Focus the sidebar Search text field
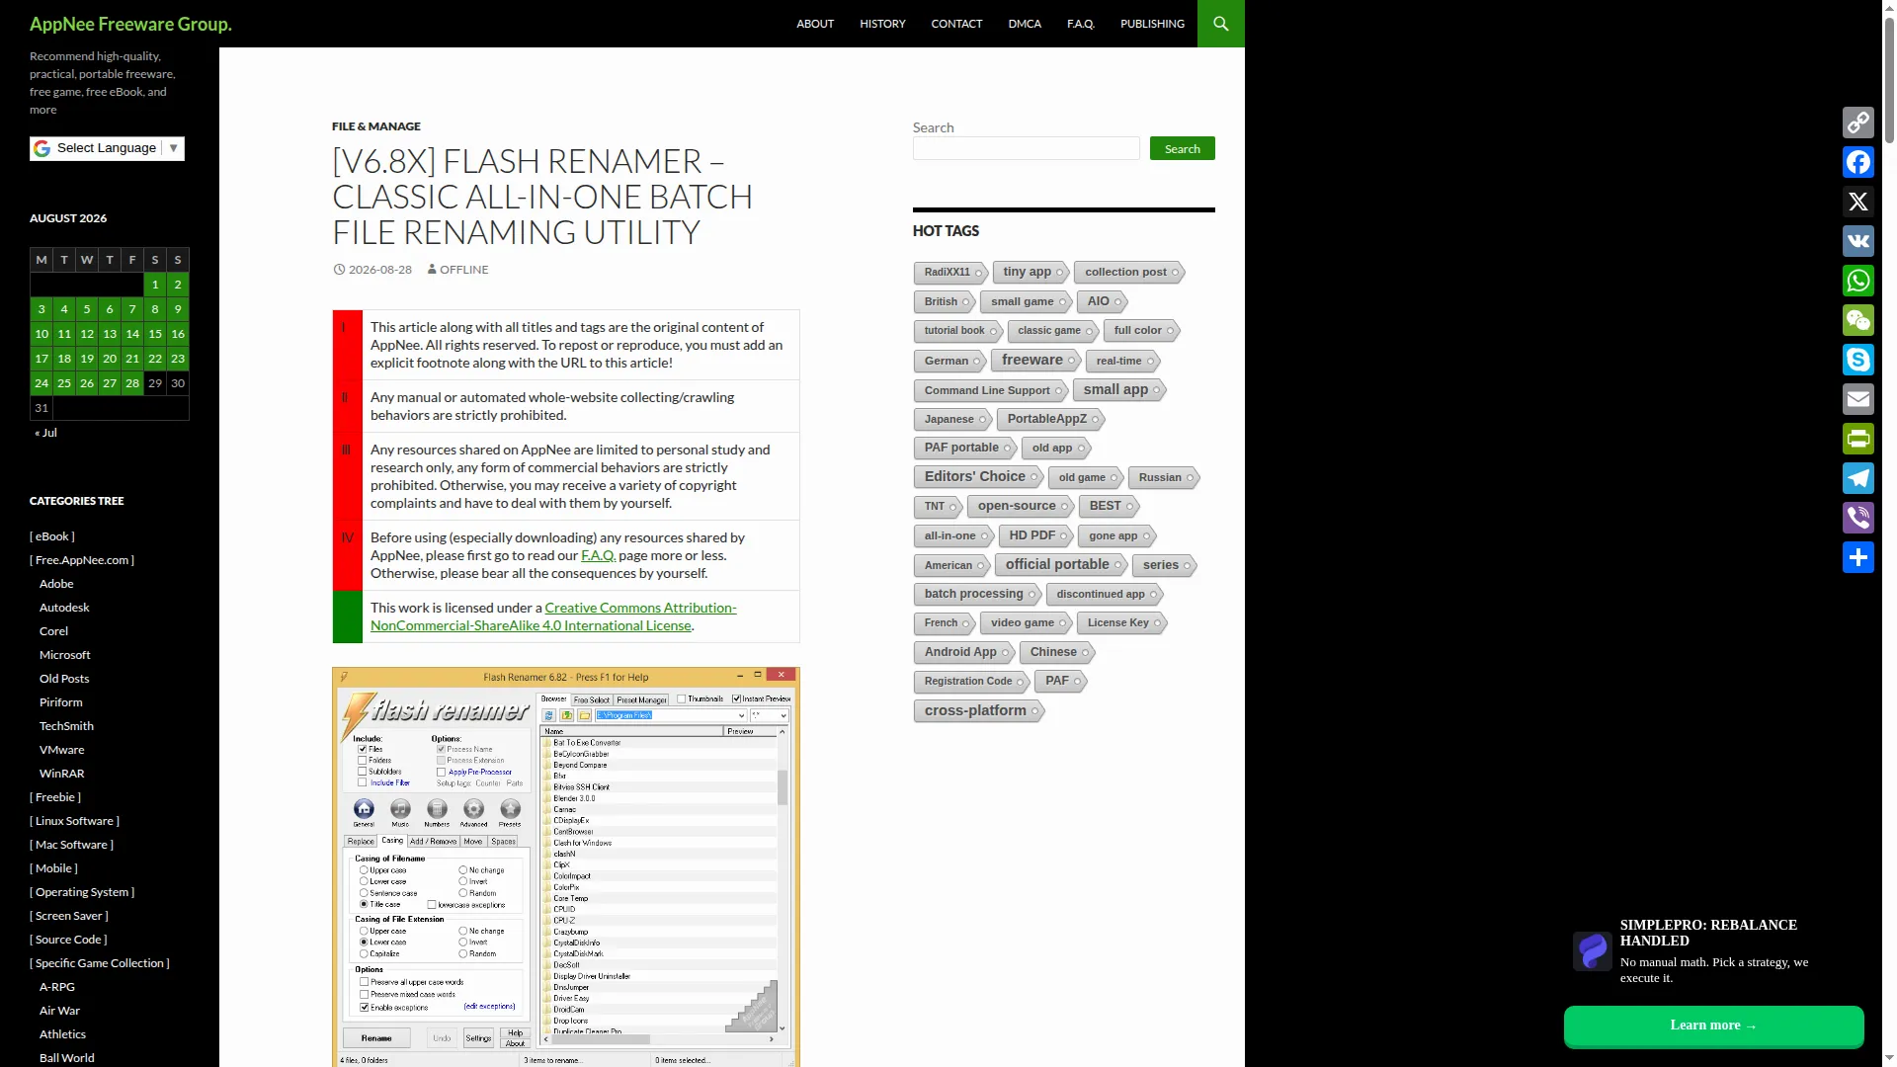1897x1067 pixels. tap(1027, 148)
